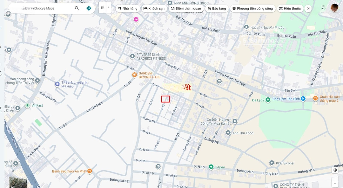Image resolution: width=343 pixels, height=188 pixels.
Task: Open the Google account profile picture
Action: point(334,8)
